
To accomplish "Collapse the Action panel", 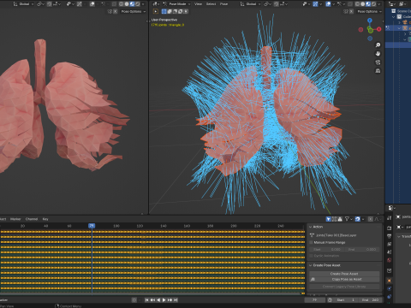I will [x=311, y=227].
